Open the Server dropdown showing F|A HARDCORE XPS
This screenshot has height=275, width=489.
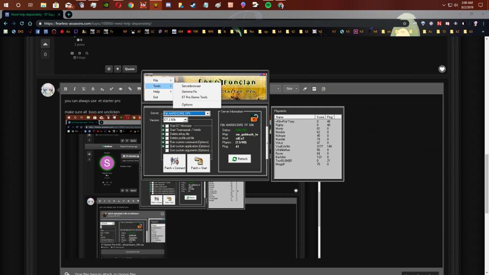click(186, 113)
